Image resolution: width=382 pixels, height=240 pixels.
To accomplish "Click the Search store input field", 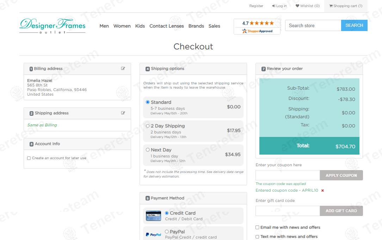I will click(313, 25).
